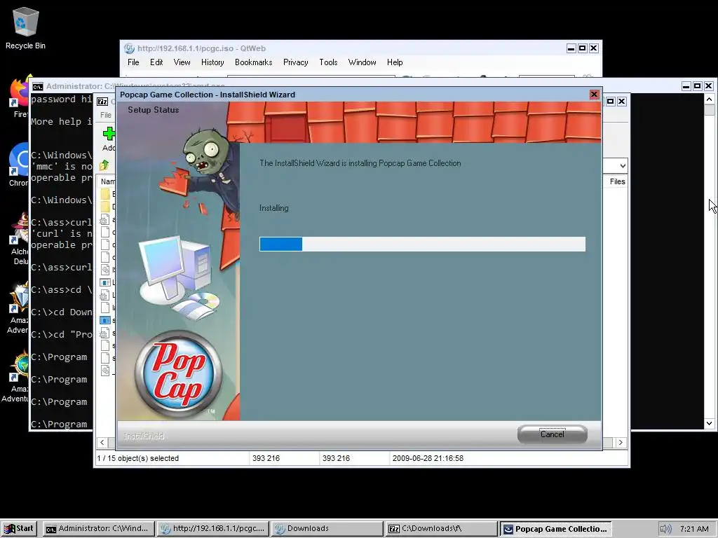Click the 7-Zip up-folder icon

[104, 165]
